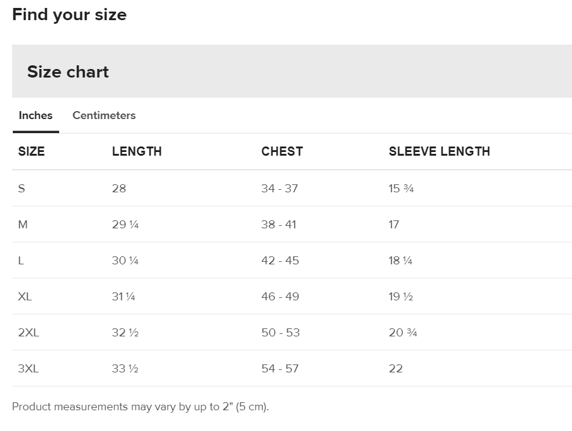
Task: Click the sleeve length 19 ½ for XL
Action: tap(401, 296)
